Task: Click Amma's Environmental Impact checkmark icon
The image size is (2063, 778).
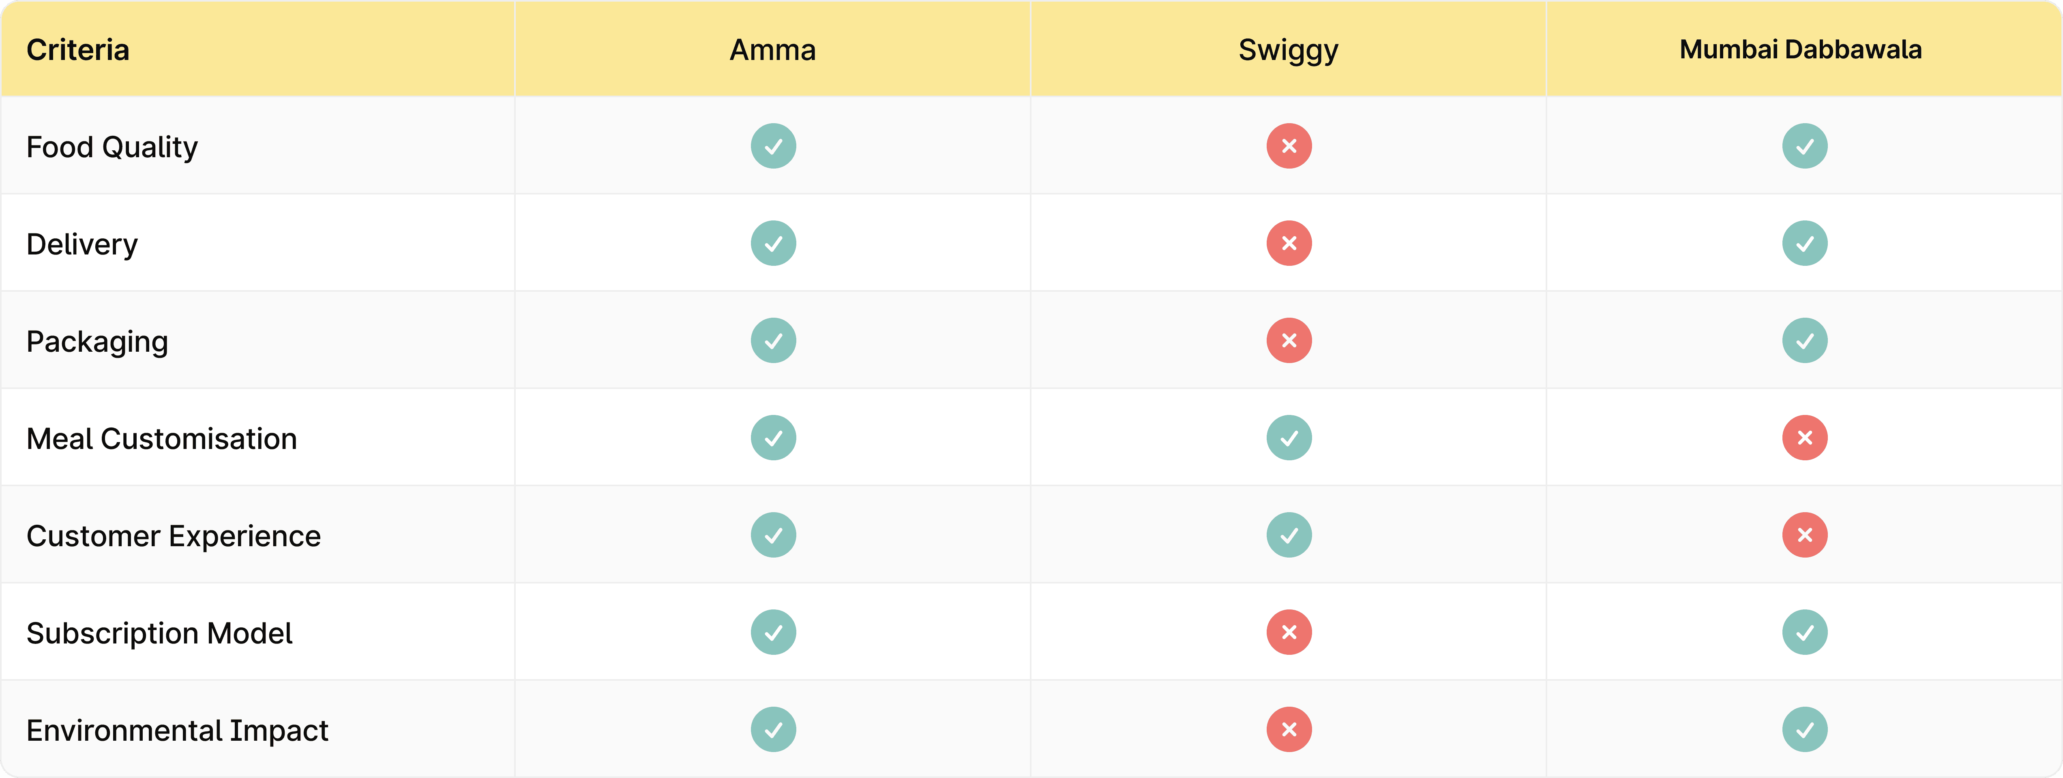Action: coord(773,729)
